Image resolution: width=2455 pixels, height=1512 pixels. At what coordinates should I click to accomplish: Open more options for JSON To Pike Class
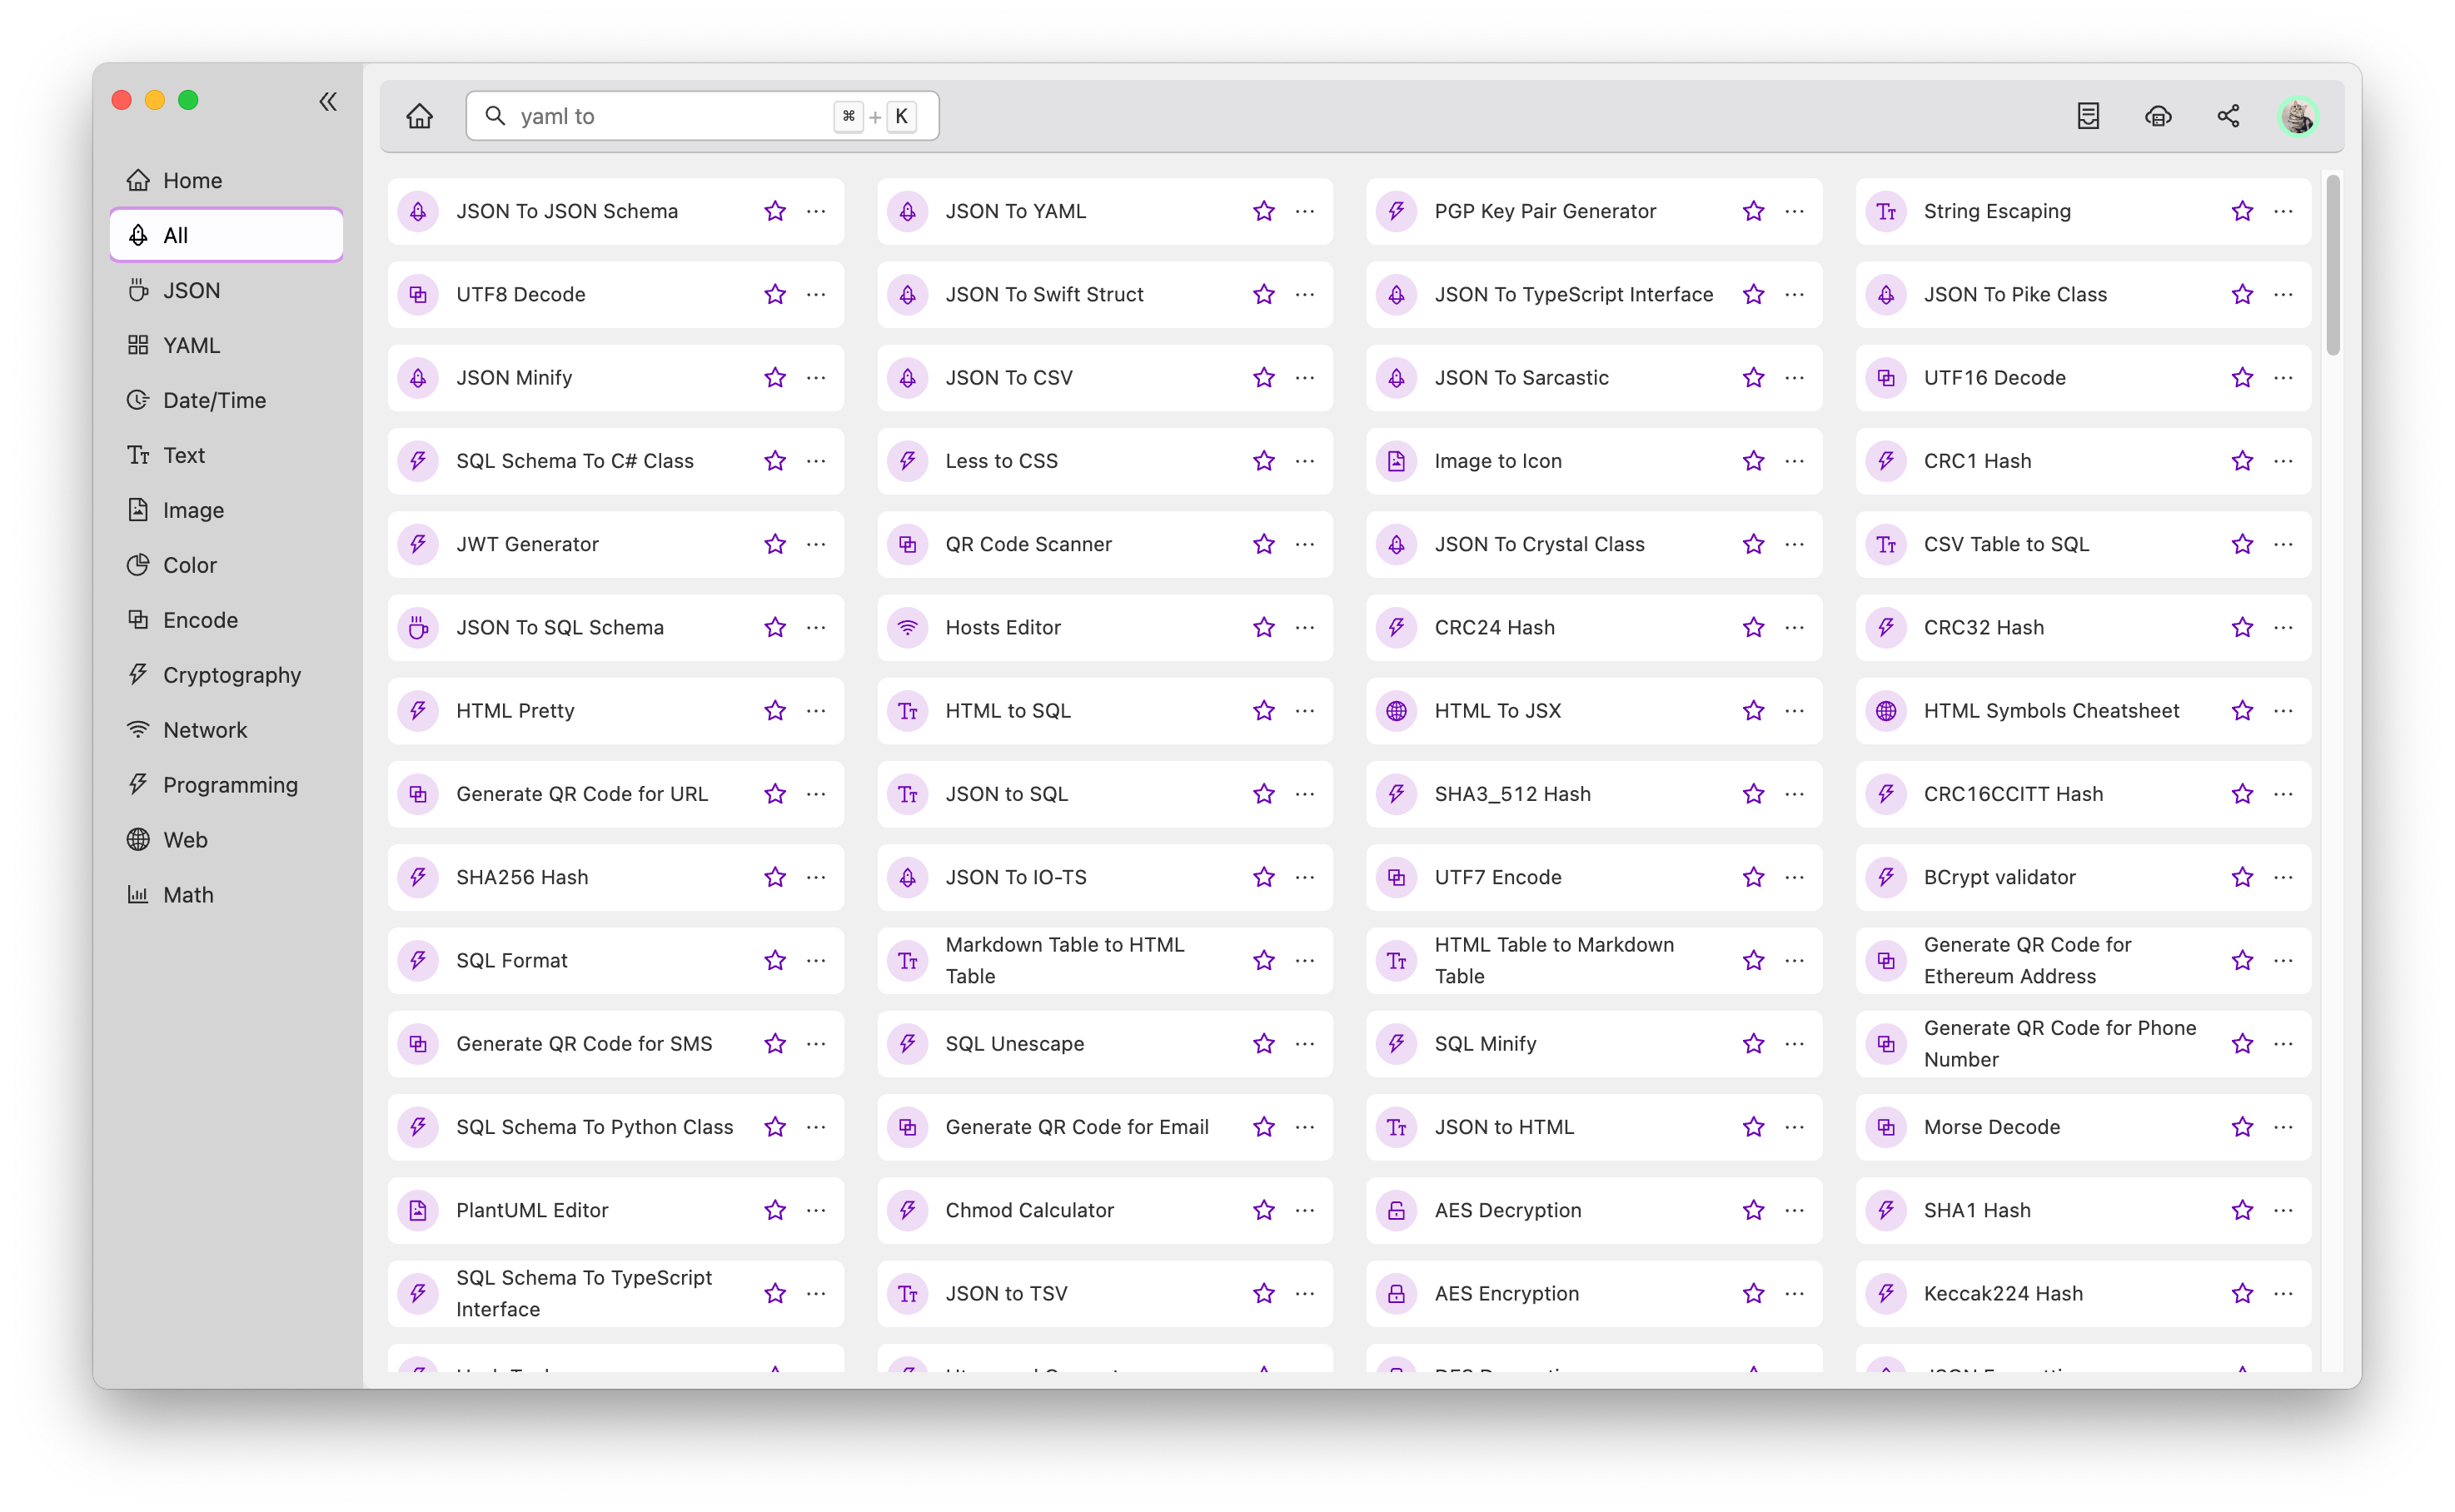tap(2283, 294)
